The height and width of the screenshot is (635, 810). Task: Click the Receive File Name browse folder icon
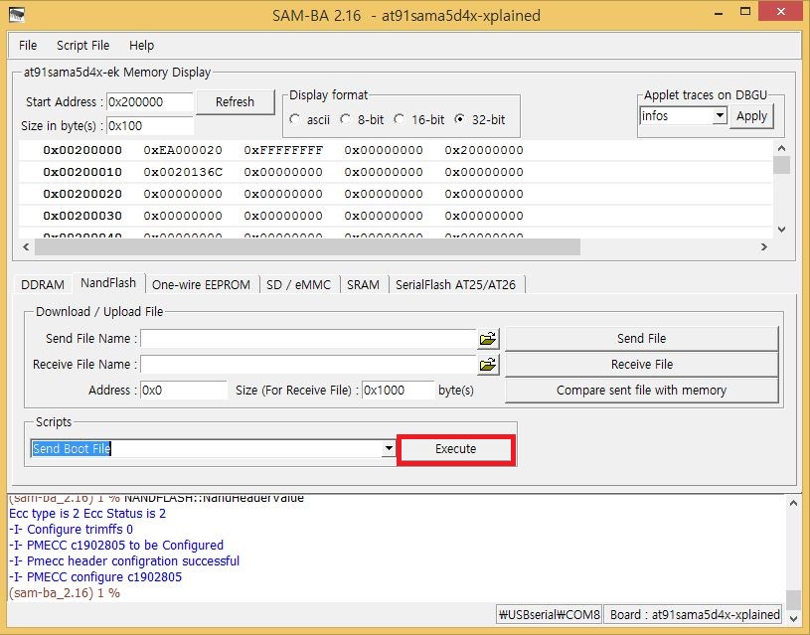click(x=487, y=365)
